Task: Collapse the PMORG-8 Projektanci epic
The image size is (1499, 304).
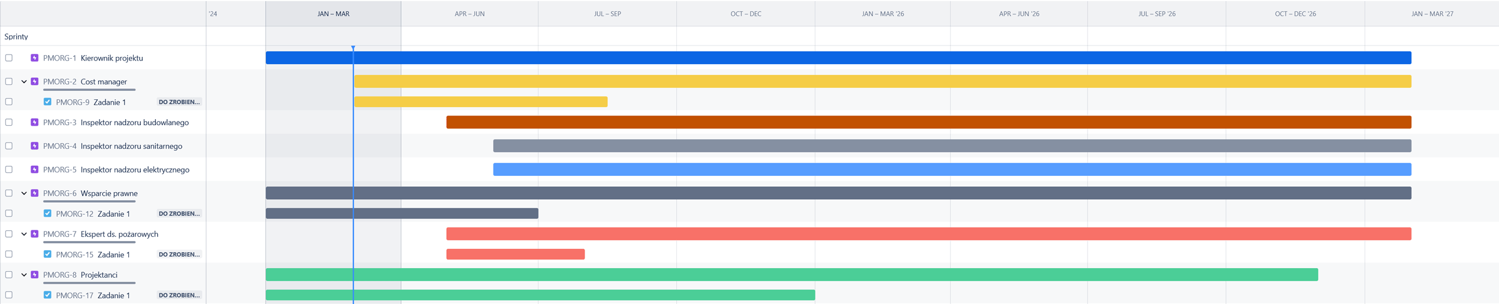Action: (x=24, y=275)
